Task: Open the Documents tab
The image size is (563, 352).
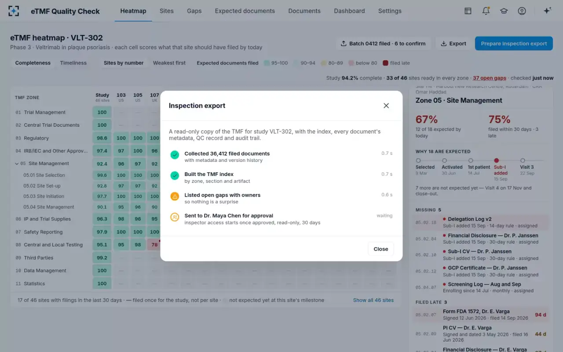Action: [x=304, y=11]
